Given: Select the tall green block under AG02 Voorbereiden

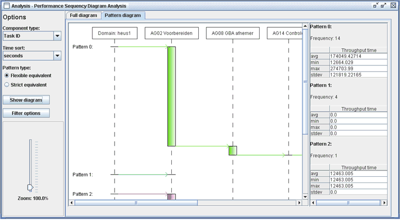Looking at the screenshot, I should tap(171, 96).
